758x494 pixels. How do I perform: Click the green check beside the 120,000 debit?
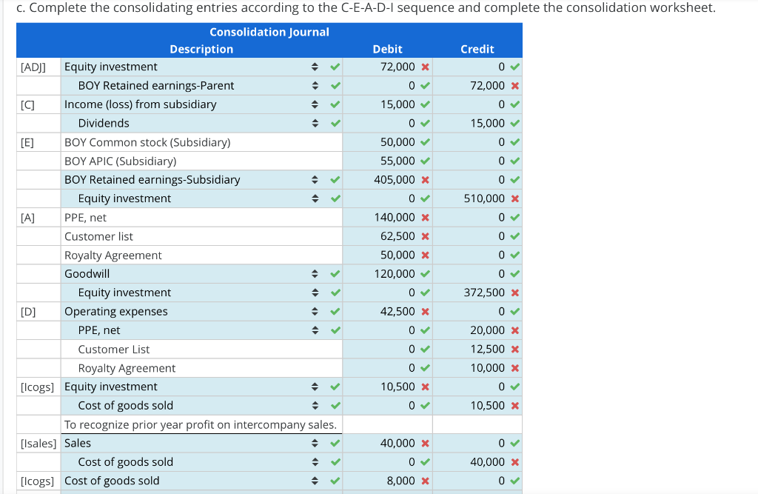(426, 274)
